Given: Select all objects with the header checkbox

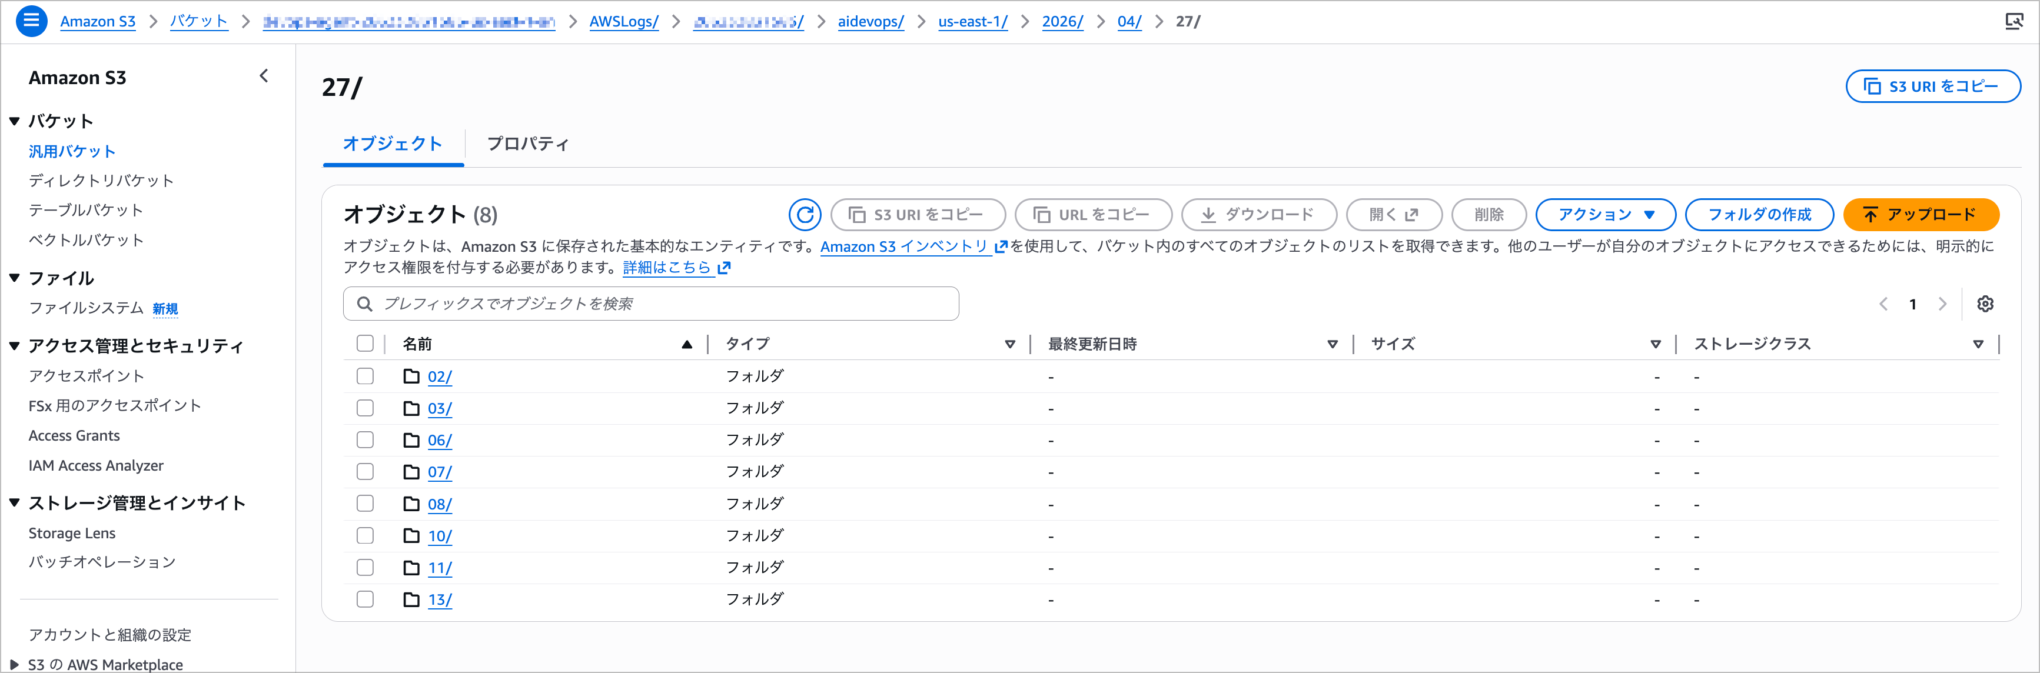Looking at the screenshot, I should [365, 344].
